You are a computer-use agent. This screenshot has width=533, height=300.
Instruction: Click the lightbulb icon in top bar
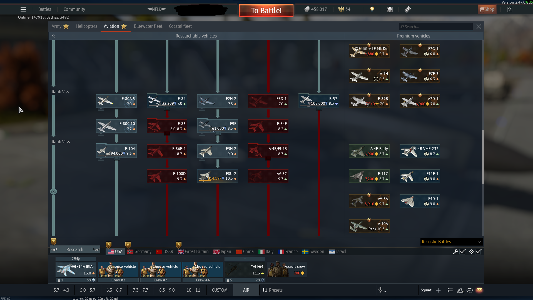point(372,9)
